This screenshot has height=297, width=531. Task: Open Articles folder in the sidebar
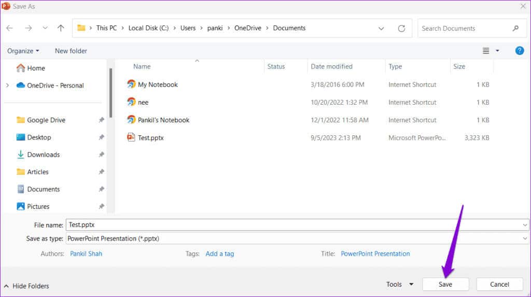[x=32, y=172]
